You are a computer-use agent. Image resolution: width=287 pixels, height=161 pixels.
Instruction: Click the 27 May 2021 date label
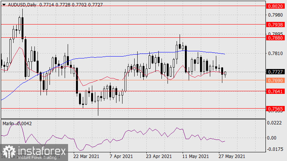[x=232, y=156]
